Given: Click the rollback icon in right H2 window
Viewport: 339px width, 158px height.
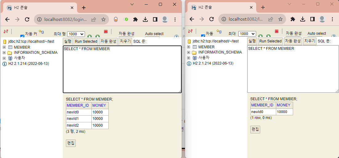Looking at the screenshot, I should [219, 32].
